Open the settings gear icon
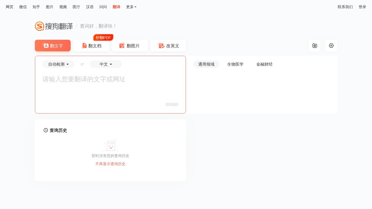 click(x=331, y=46)
